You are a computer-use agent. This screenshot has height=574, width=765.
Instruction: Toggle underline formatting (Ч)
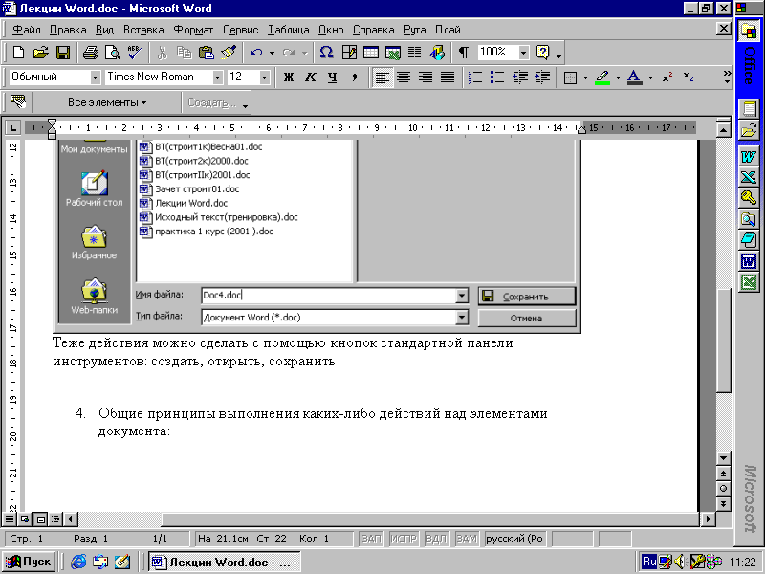[333, 77]
